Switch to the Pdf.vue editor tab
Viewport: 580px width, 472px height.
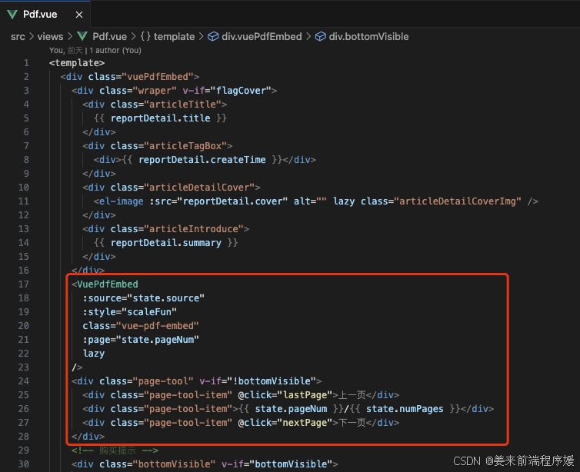(x=45, y=15)
